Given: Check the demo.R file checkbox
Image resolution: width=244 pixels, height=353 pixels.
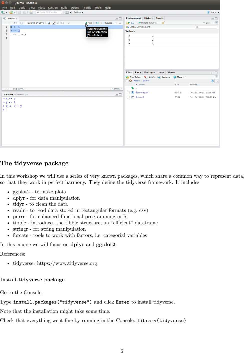Looking at the screenshot, I should point(128,97).
